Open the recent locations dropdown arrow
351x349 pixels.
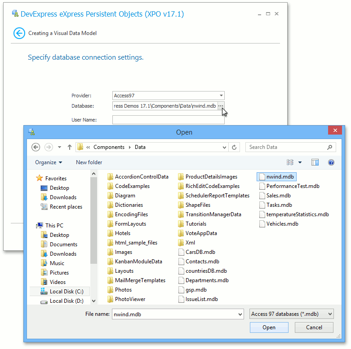pos(59,147)
